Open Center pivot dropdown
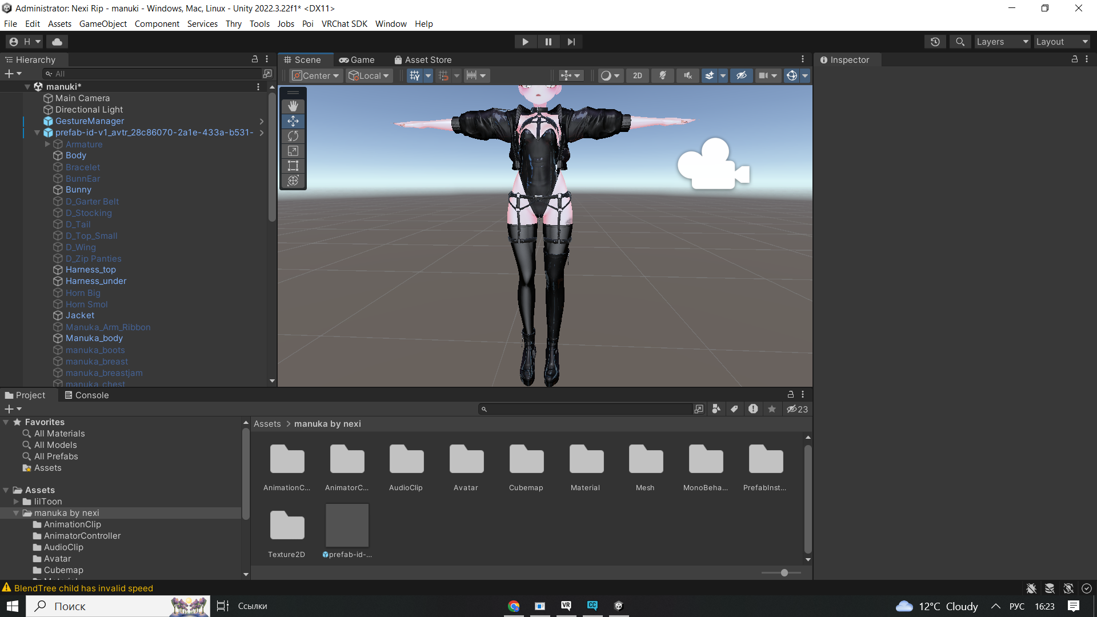1097x617 pixels. (x=316, y=75)
